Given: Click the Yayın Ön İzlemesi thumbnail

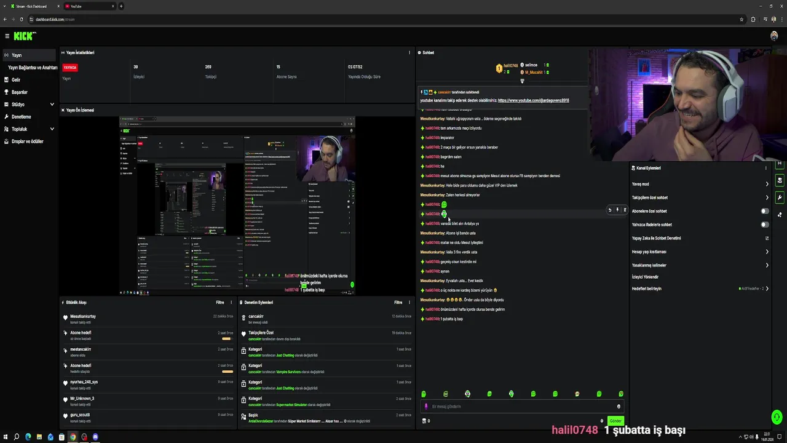Looking at the screenshot, I should click(237, 206).
